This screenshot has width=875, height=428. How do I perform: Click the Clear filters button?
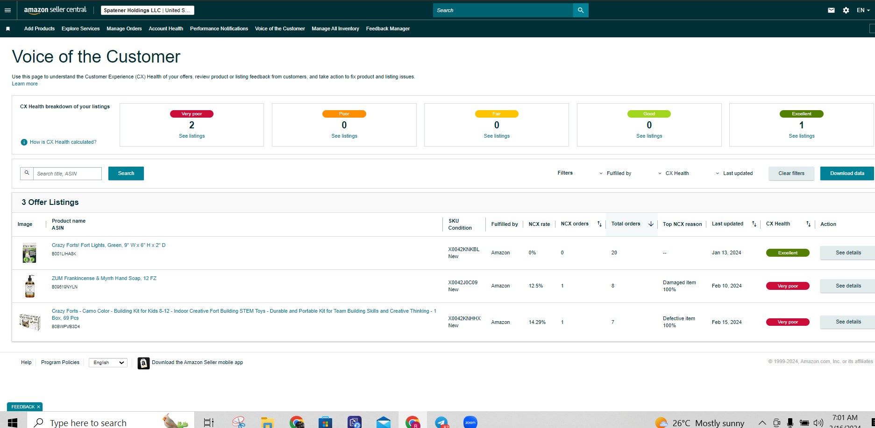[791, 174]
